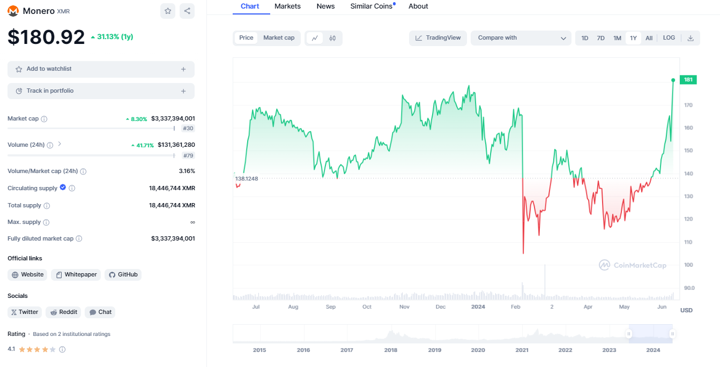
Task: Toggle LOG scale on chart
Action: (x=669, y=38)
